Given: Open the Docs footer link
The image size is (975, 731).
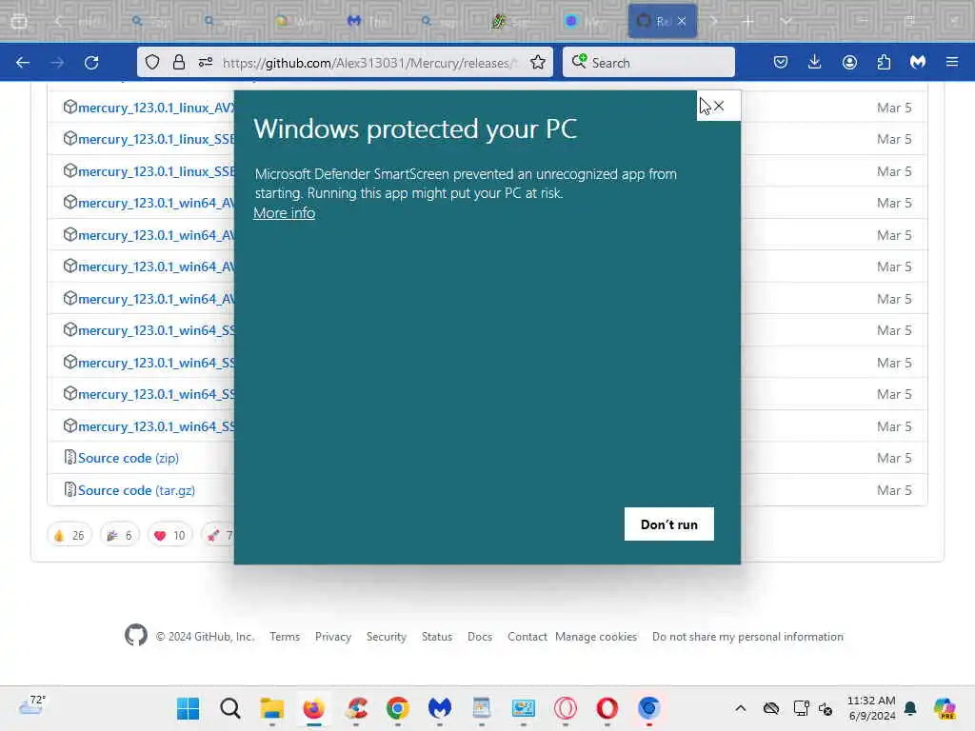Looking at the screenshot, I should click(x=480, y=637).
